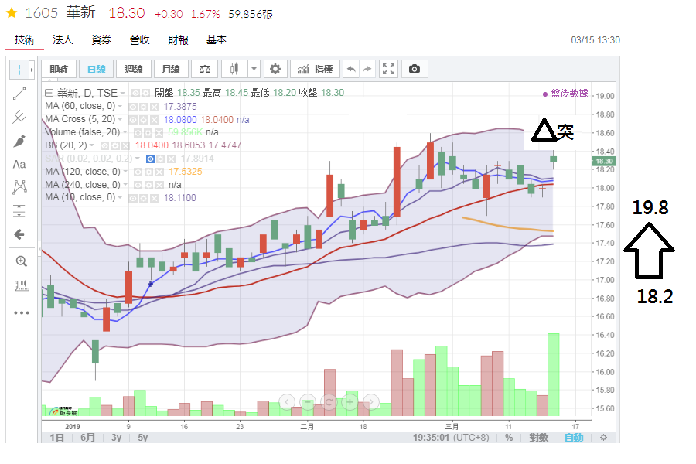696x464 pixels.
Task: Take a chart snapshot with camera icon
Action: point(415,69)
